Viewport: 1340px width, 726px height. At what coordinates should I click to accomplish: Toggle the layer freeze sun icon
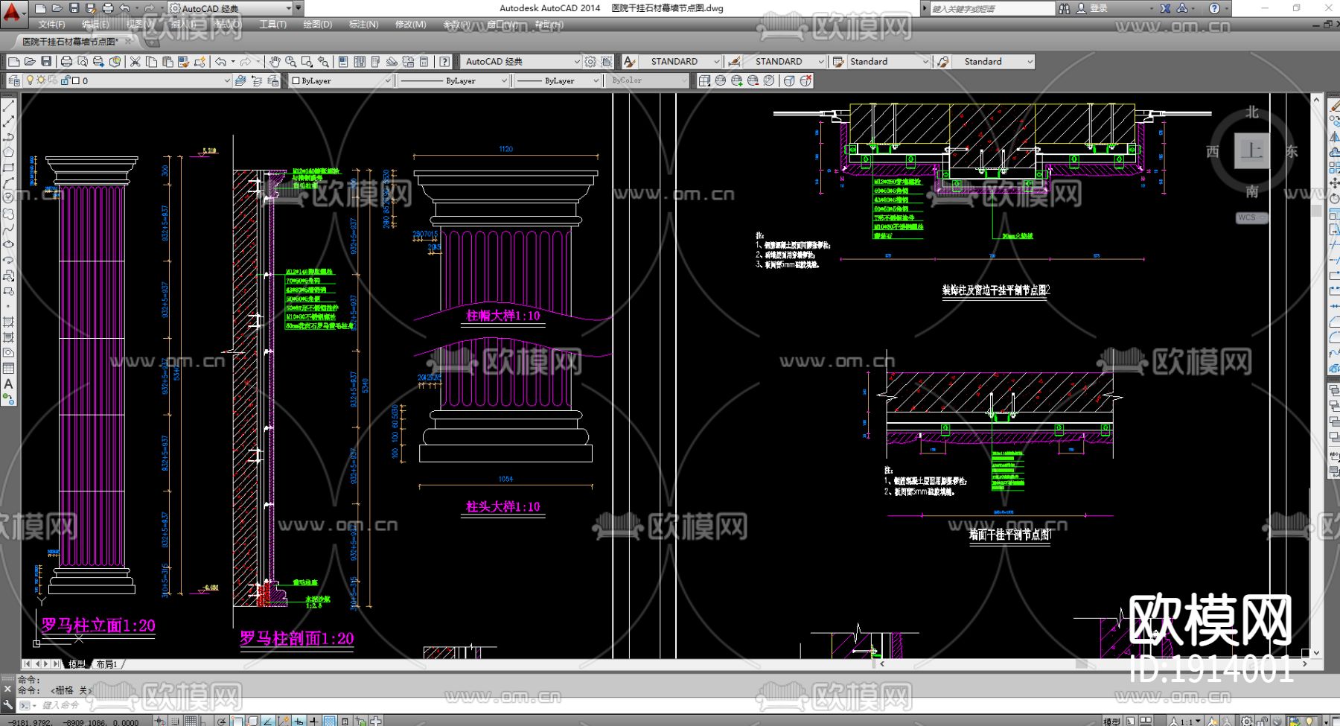[41, 80]
